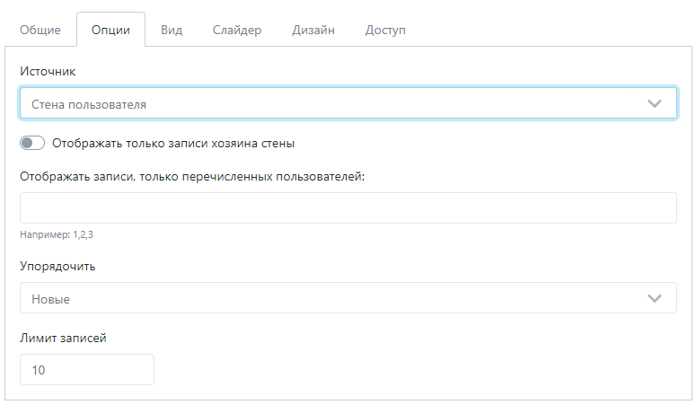Focus the Лимит записей field with 10

click(87, 369)
